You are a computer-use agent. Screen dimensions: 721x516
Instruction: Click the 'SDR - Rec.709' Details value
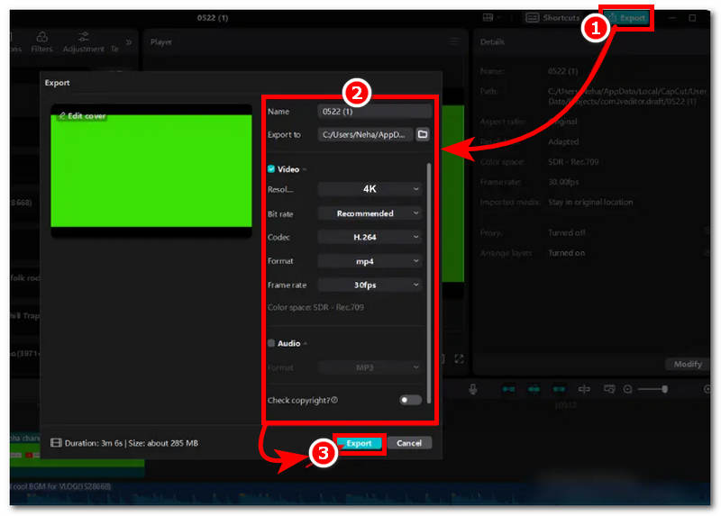click(573, 162)
